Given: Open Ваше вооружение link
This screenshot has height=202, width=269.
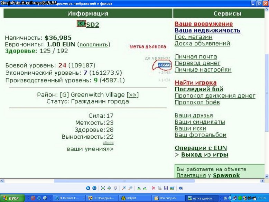Looking at the screenshot, I should pos(204,24).
